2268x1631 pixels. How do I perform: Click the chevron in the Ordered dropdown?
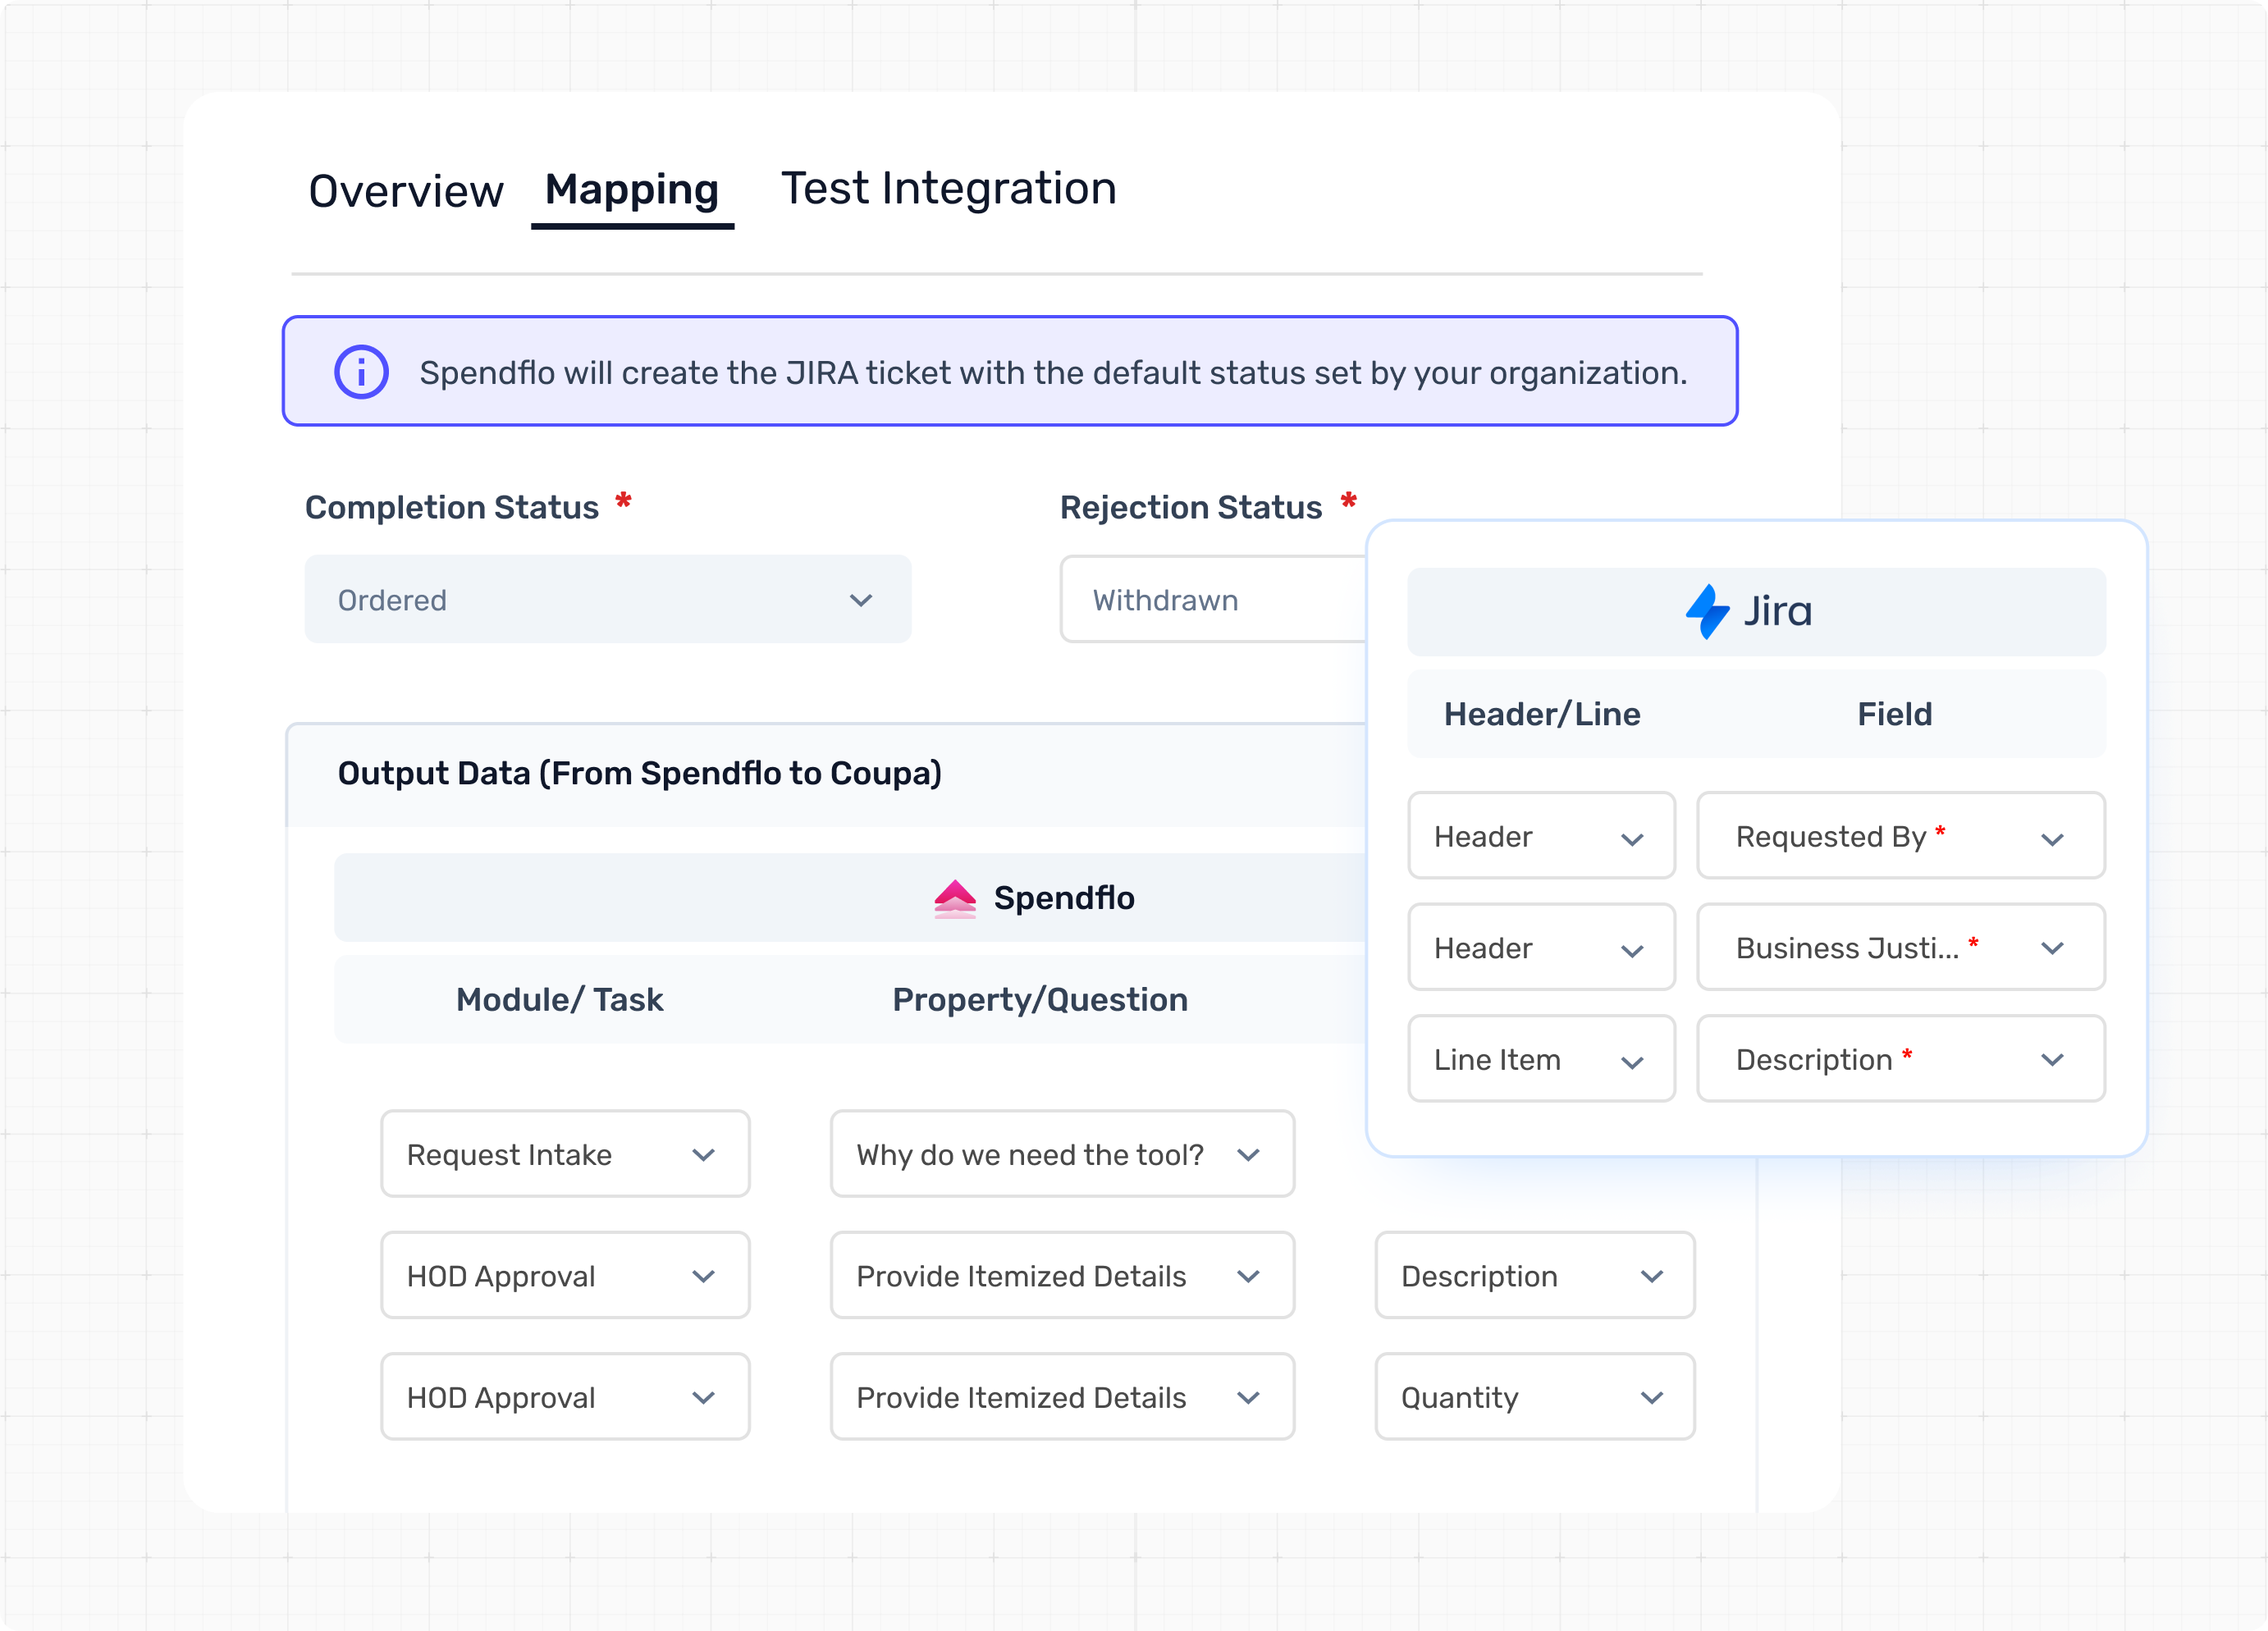(x=860, y=600)
